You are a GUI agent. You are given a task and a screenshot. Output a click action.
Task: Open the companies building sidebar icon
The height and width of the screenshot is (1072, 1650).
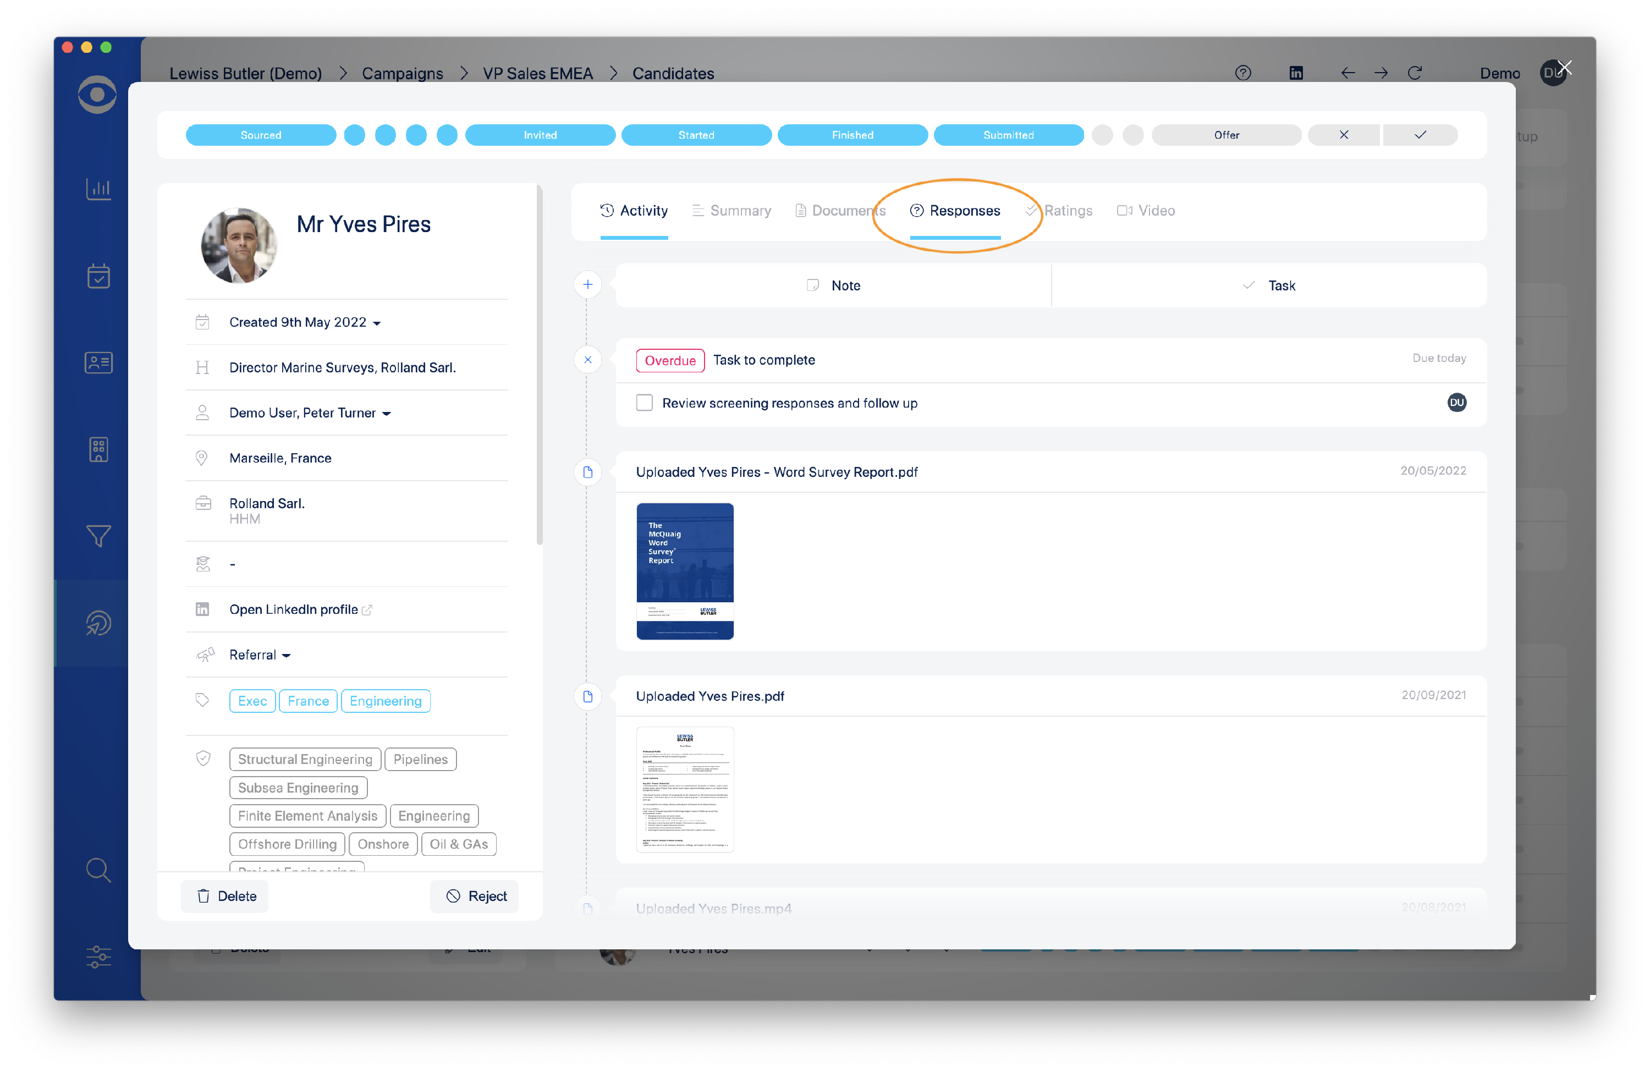tap(98, 449)
